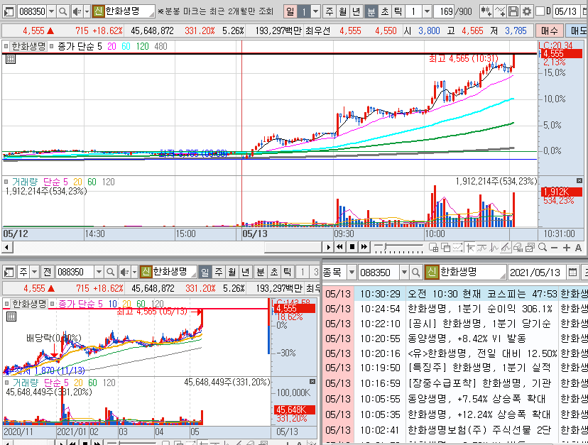Click the panel icon at lower-left chart toolbar start
Screen dimensions: 588x445
pyautogui.click(x=9, y=272)
